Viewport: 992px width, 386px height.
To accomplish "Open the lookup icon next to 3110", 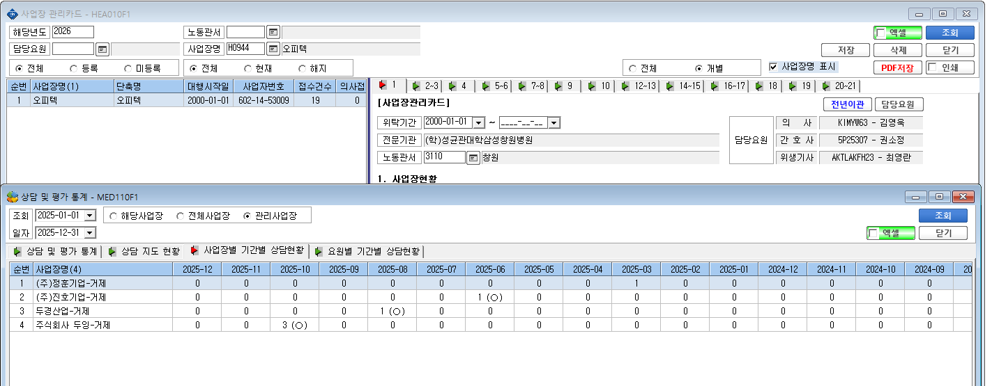I will [473, 158].
